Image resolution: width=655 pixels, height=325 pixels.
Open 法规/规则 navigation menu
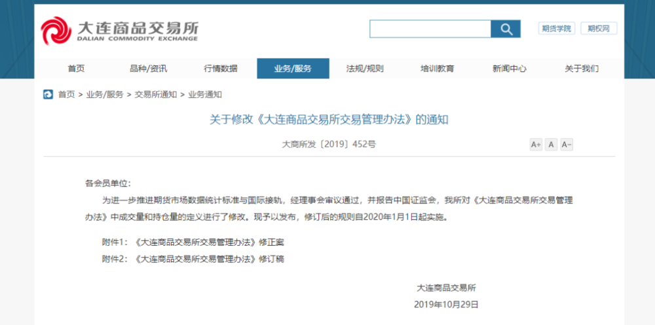tap(365, 69)
